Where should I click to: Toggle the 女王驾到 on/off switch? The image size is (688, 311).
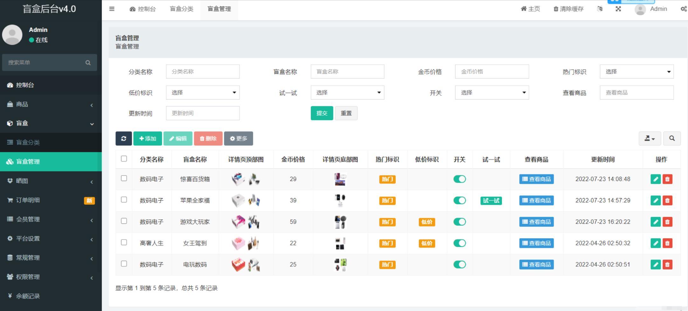(460, 243)
